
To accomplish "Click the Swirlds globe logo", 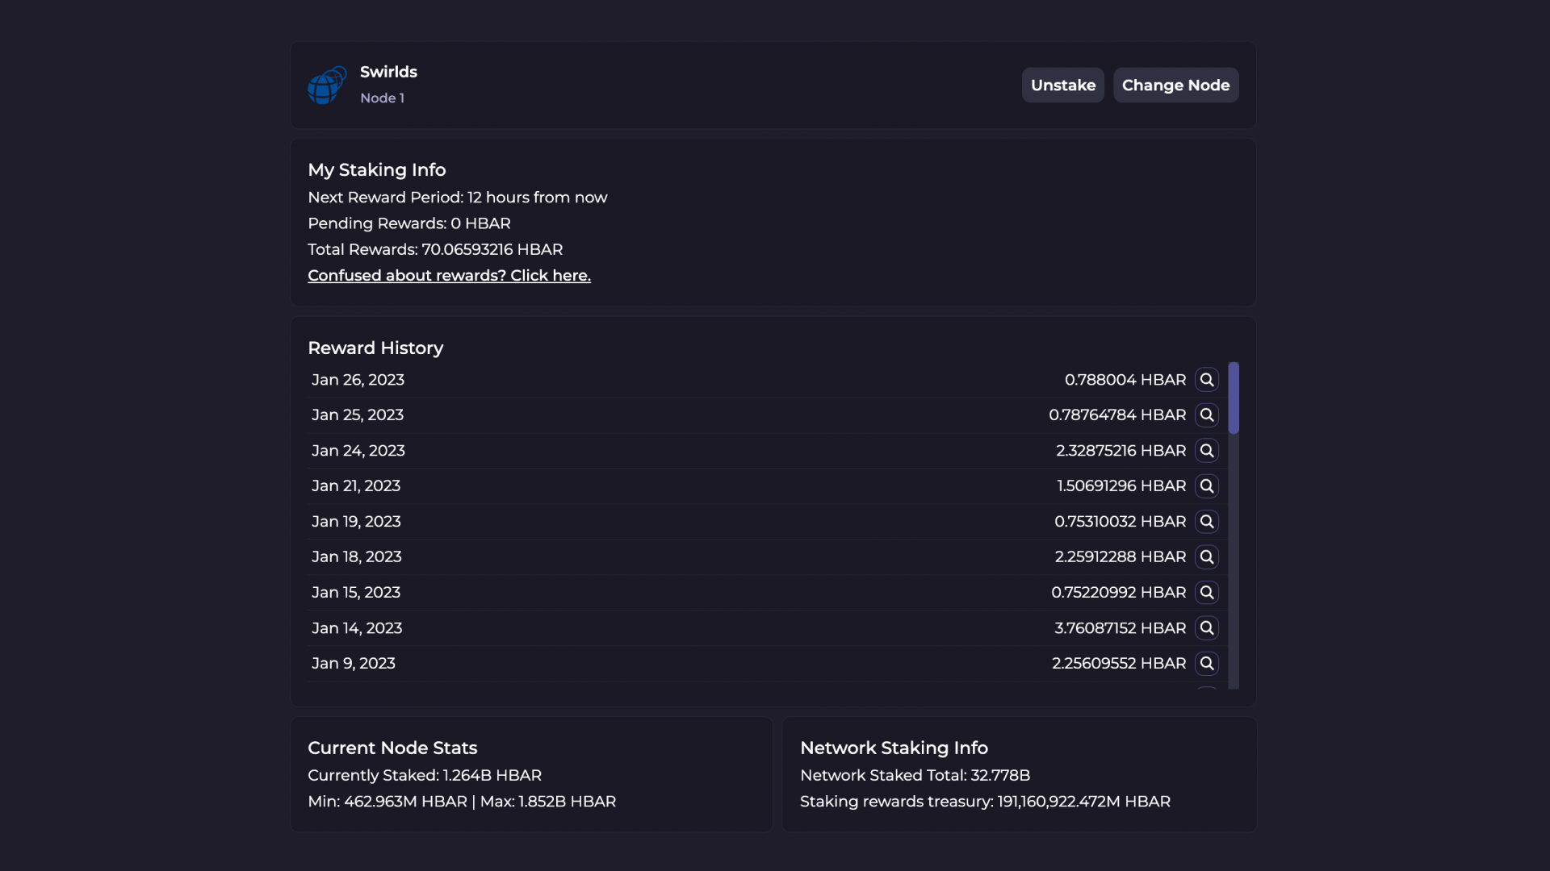I will coord(326,85).
